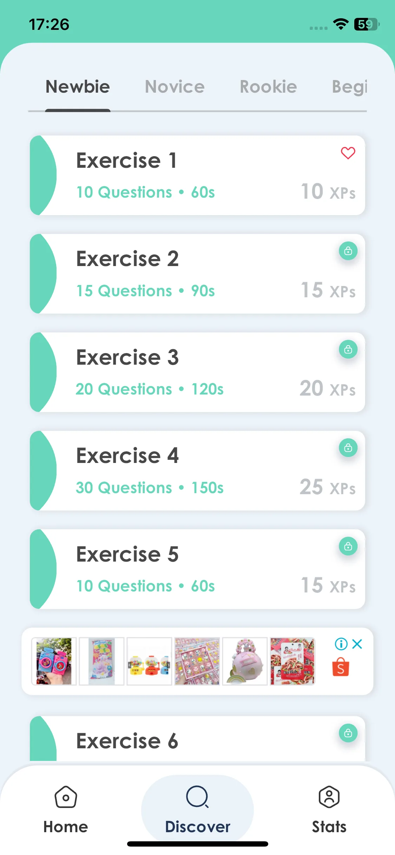The image size is (395, 855).
Task: Tap the lock icon on Exercise 6
Action: [348, 733]
